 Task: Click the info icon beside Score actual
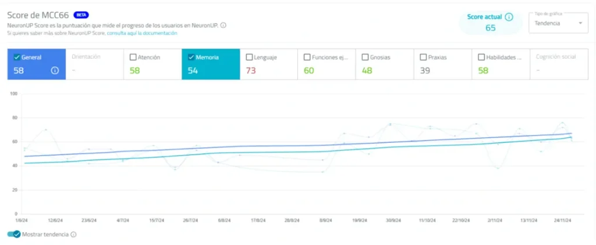(509, 17)
